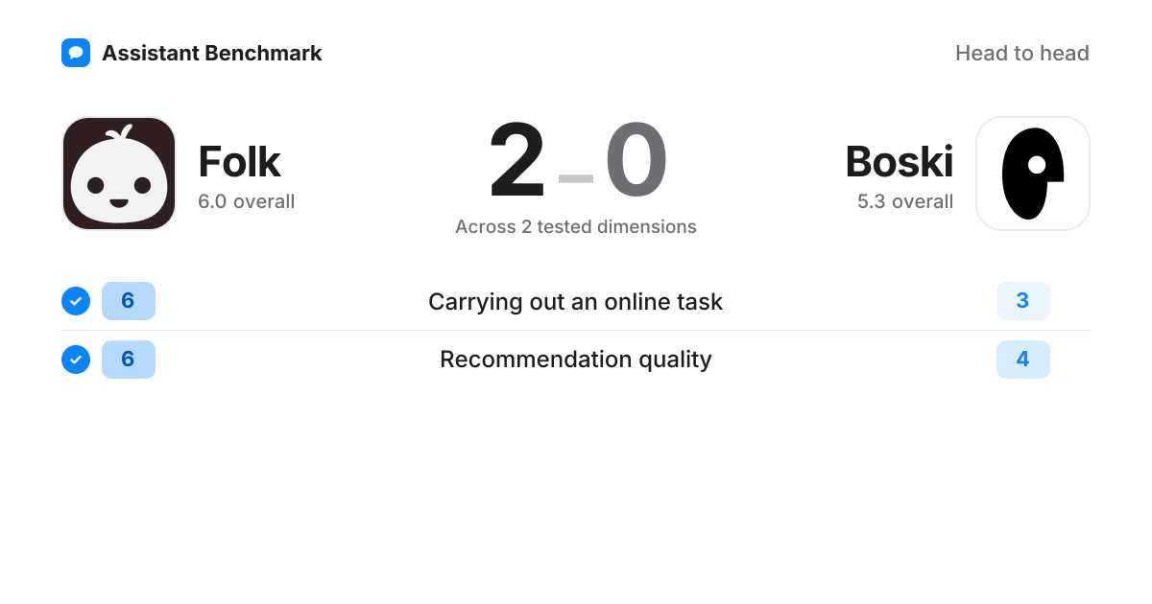Image resolution: width=1152 pixels, height=604 pixels.
Task: Click the Boski assistant name
Action: [x=900, y=162]
